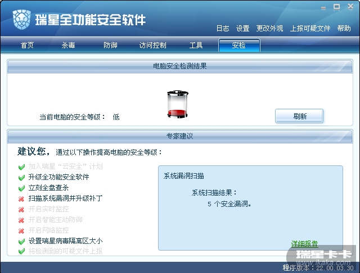Select the 工具 tab
The height and width of the screenshot is (273, 360).
click(196, 45)
